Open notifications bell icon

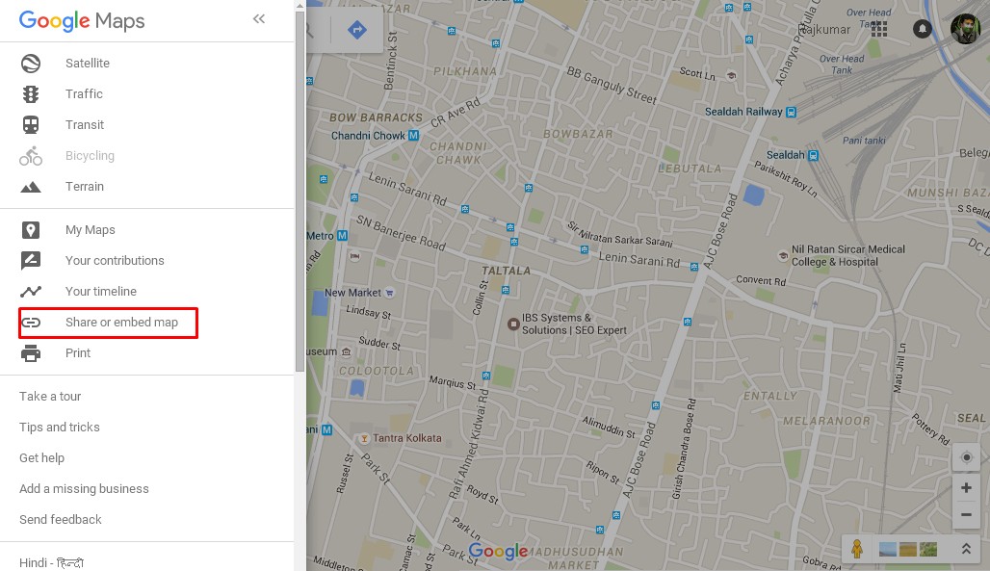(923, 29)
